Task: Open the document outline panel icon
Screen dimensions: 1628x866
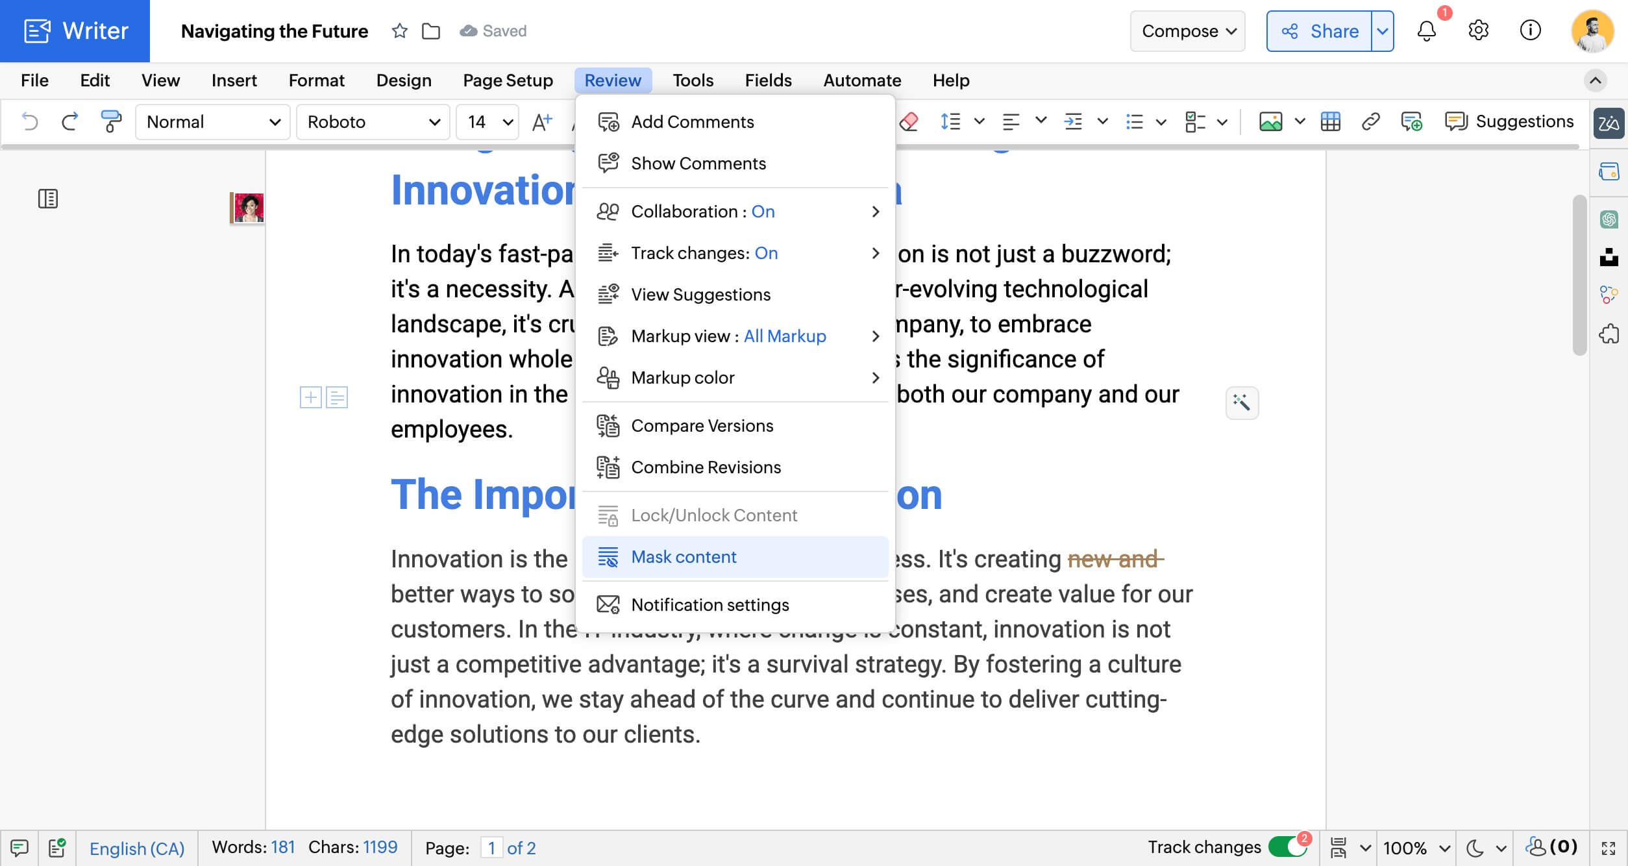Action: pos(48,199)
